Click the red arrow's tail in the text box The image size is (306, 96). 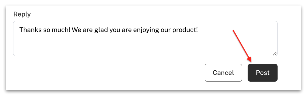[233, 31]
